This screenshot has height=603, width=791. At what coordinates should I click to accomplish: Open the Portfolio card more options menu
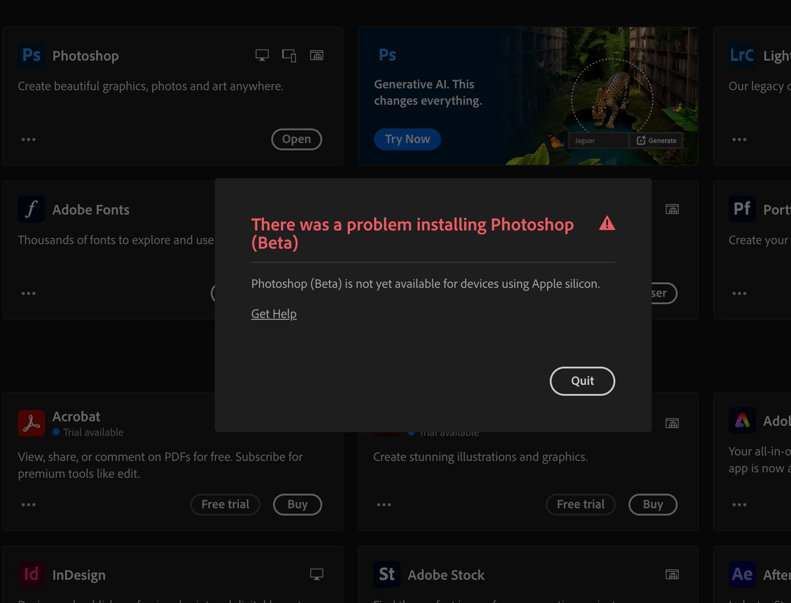[739, 293]
